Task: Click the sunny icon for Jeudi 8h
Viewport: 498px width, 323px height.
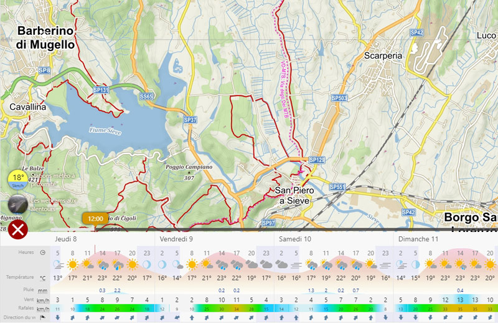Action: pos(72,264)
